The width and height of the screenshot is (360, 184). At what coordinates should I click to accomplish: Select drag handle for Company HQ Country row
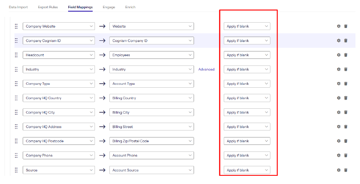[16, 98]
